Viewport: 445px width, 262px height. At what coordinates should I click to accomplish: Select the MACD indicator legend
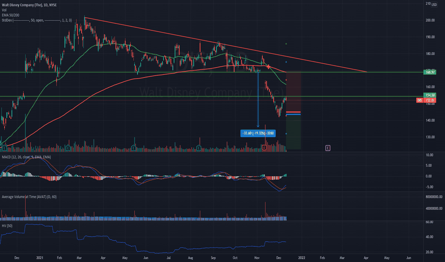point(26,157)
